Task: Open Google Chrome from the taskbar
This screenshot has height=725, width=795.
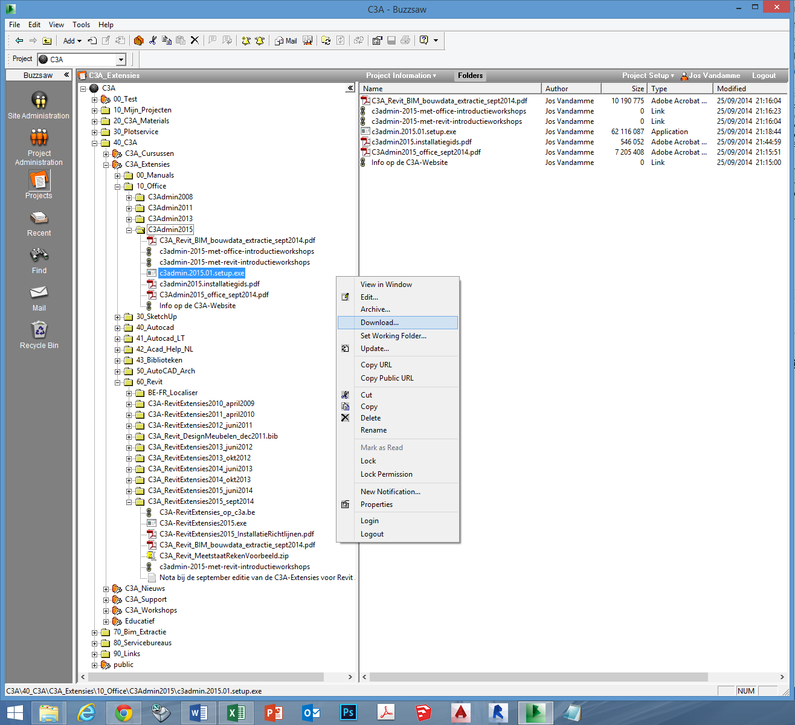Action: pos(124,713)
